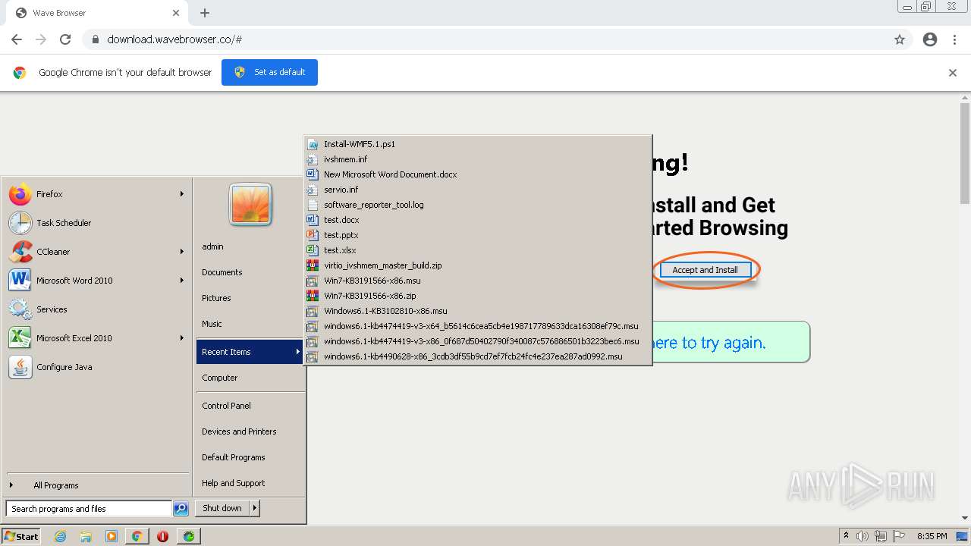Click the volume icon in system tray
This screenshot has width=971, height=546.
pos(863,536)
